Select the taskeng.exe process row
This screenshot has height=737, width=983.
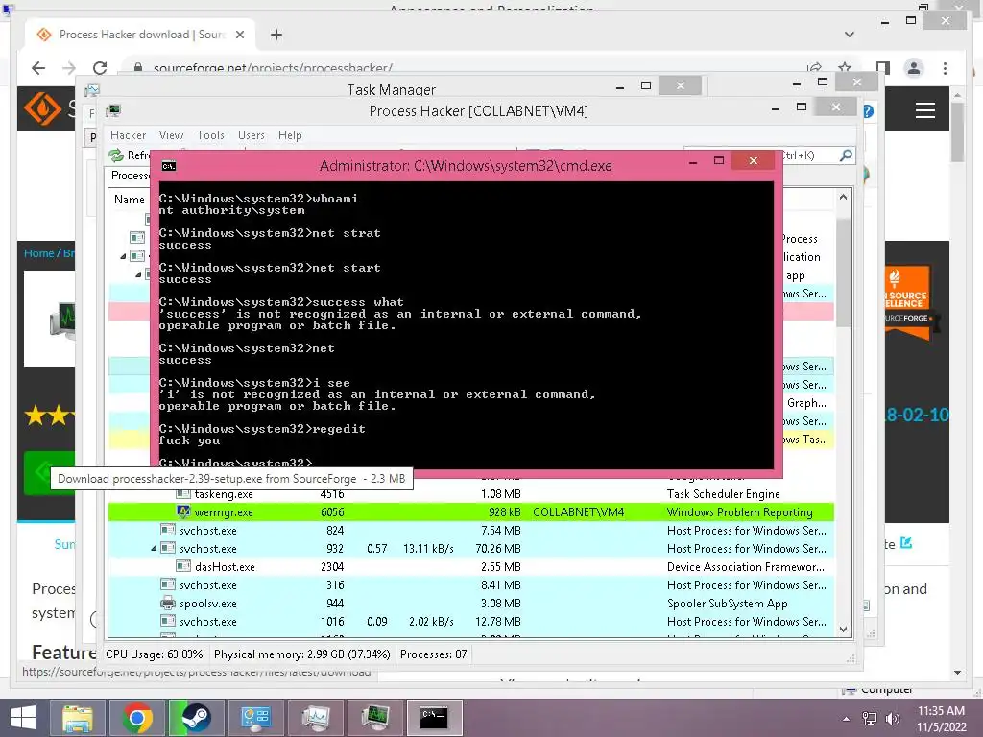(470, 494)
